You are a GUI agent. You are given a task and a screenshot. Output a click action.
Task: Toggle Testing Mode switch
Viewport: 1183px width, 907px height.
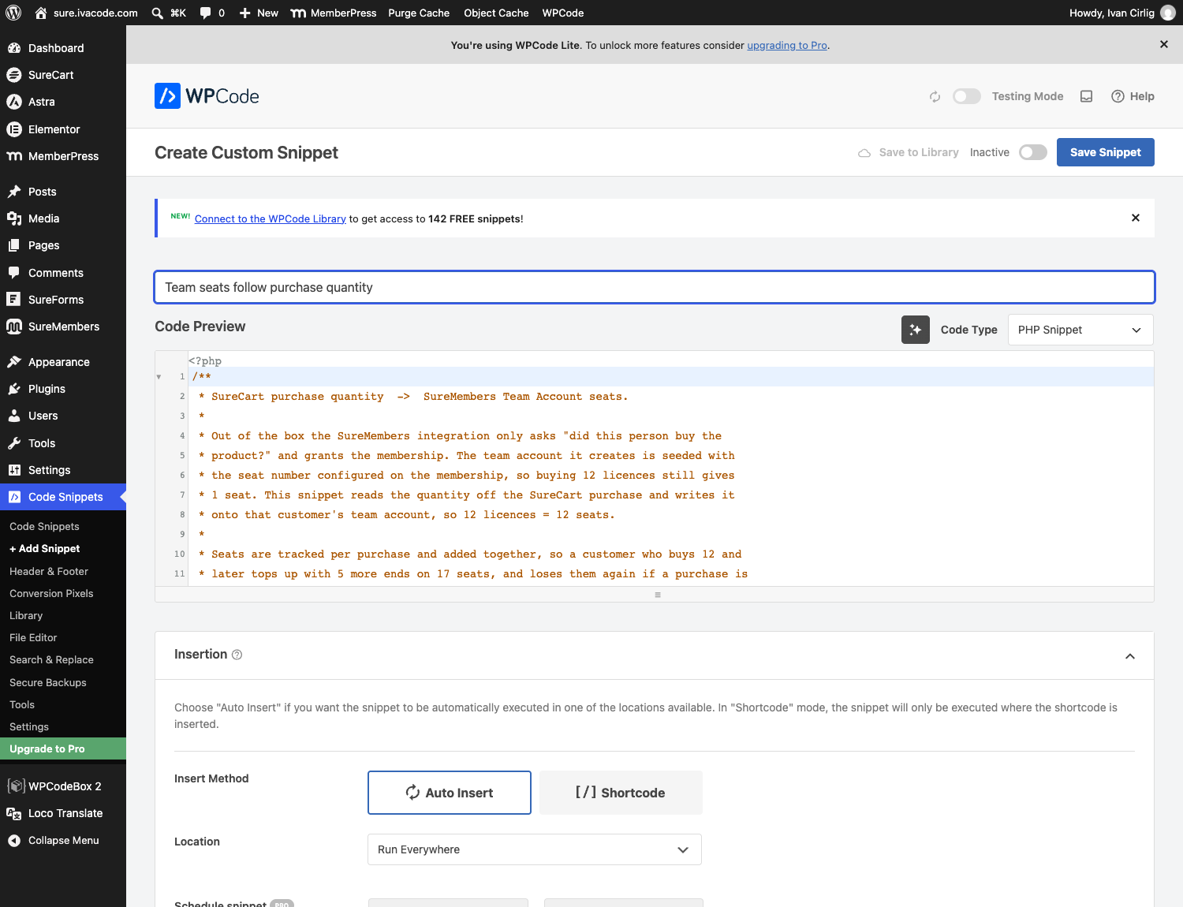[967, 96]
